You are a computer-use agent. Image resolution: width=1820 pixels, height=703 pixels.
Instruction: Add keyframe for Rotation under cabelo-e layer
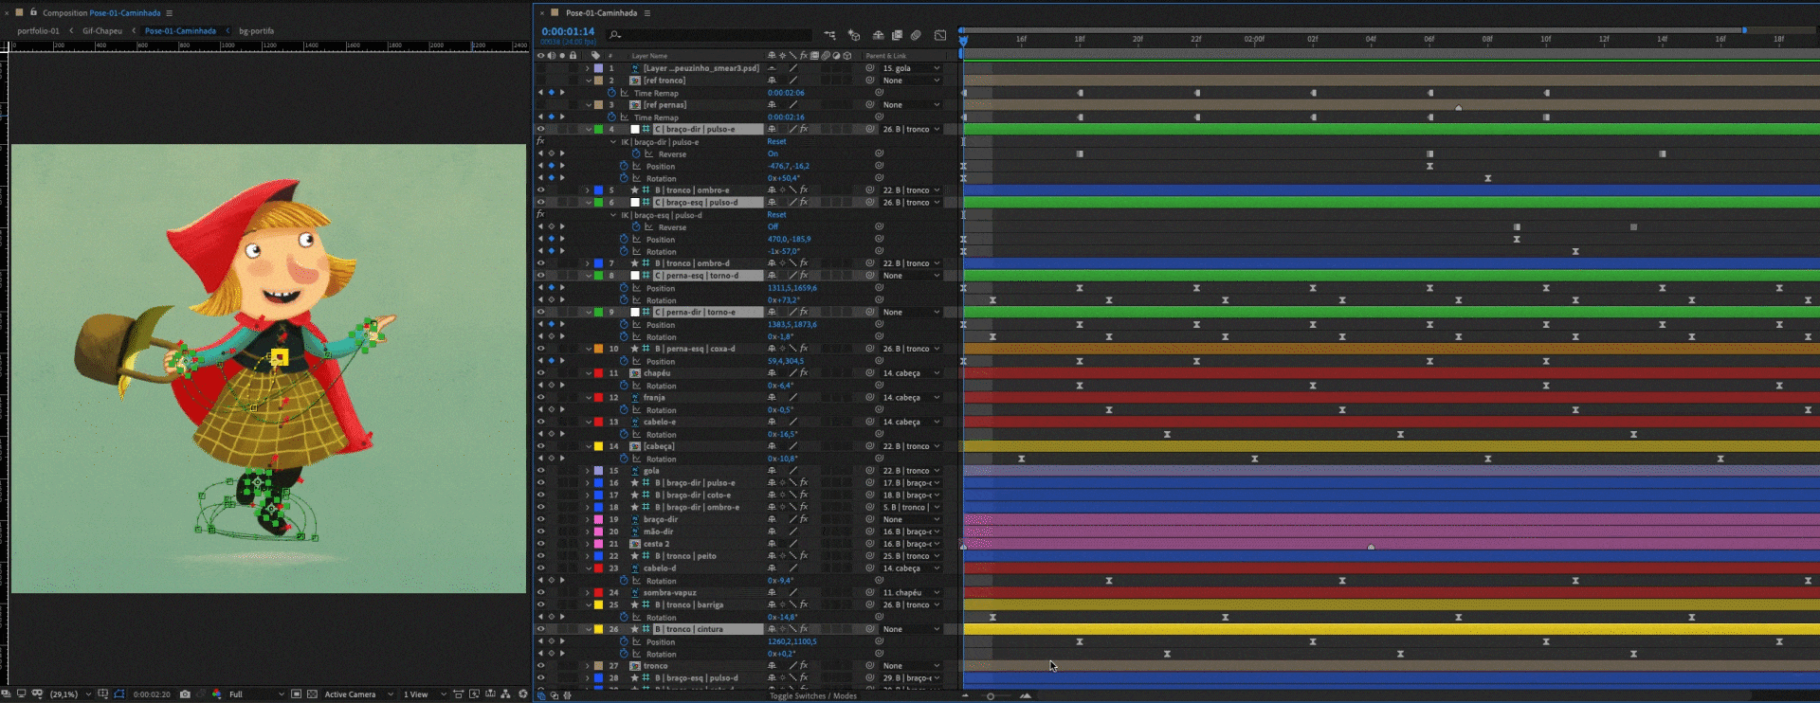click(x=552, y=434)
